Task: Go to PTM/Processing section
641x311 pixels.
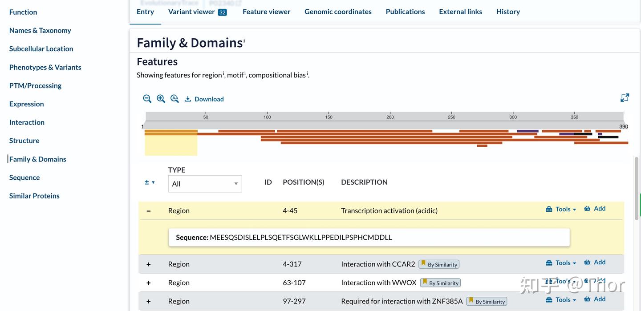Action: point(35,85)
